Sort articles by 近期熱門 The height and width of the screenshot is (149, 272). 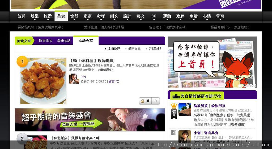[x=155, y=49]
